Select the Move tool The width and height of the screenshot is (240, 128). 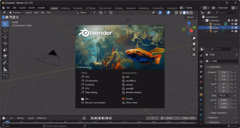click(x=5, y=37)
